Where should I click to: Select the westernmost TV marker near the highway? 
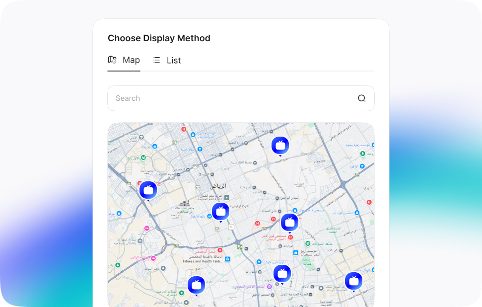point(148,190)
